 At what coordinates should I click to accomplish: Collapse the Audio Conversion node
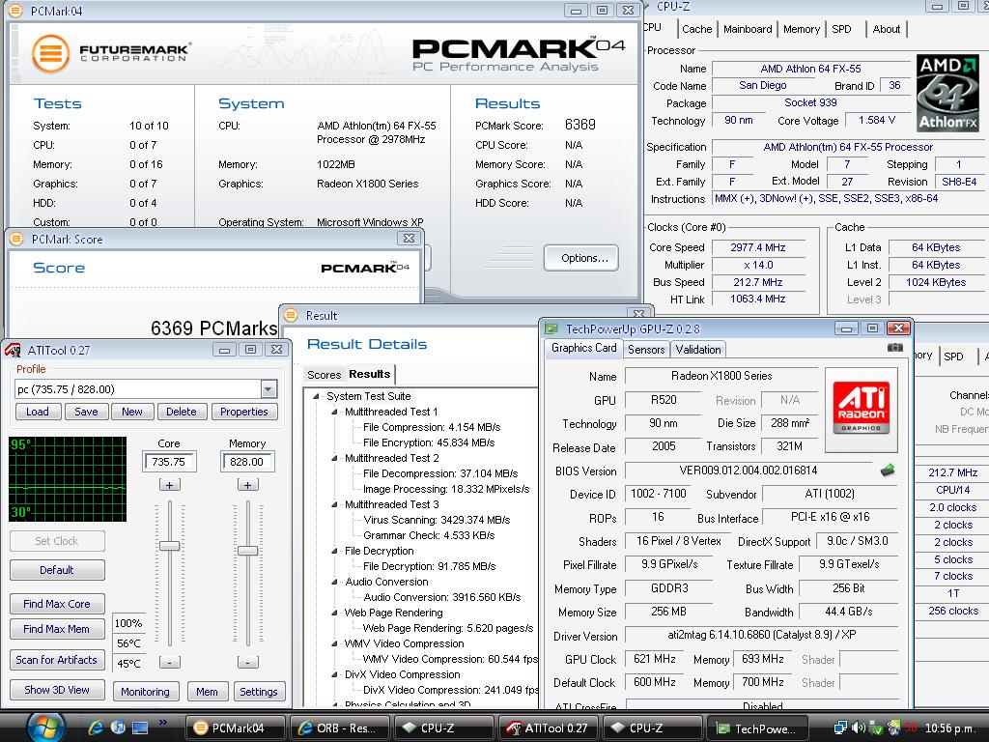334,582
